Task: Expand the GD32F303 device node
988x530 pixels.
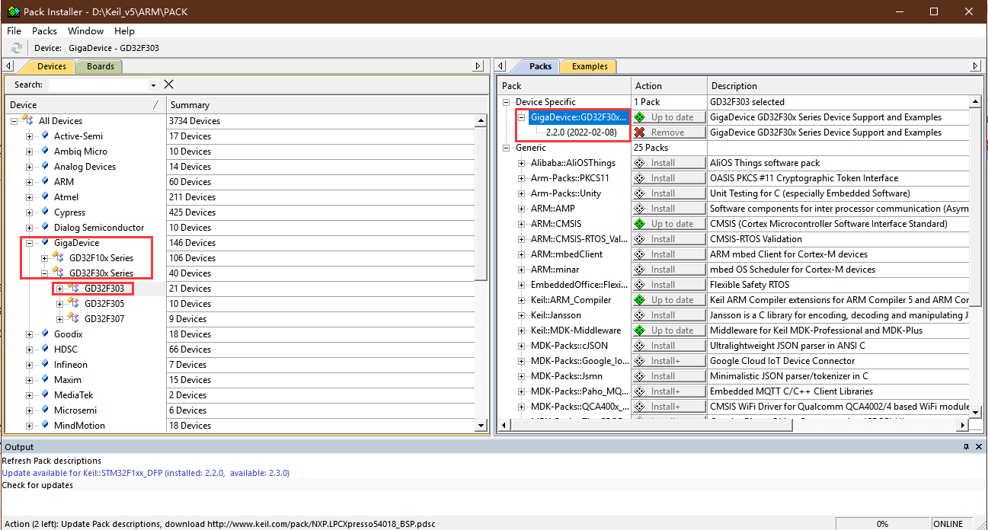Action: (x=60, y=289)
